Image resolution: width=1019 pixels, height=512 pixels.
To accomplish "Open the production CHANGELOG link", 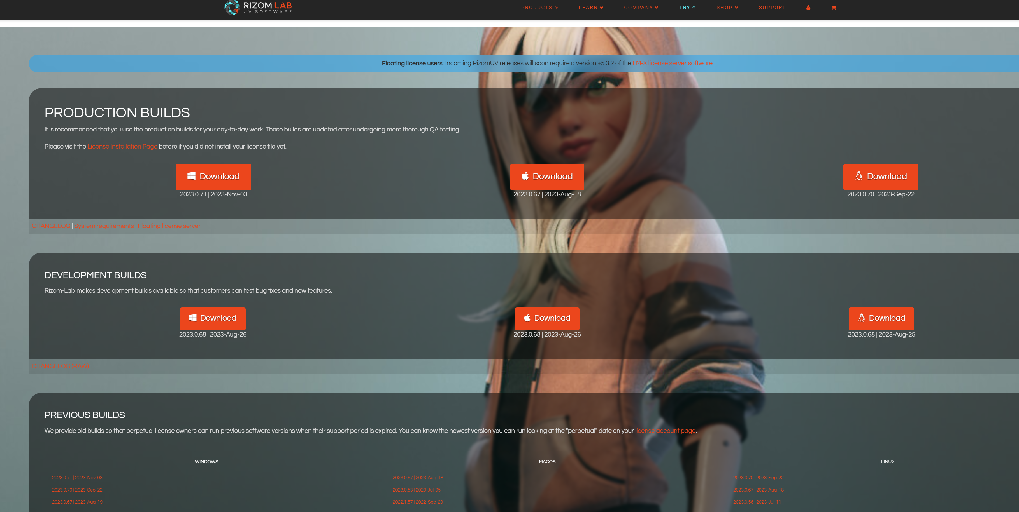I will (51, 226).
